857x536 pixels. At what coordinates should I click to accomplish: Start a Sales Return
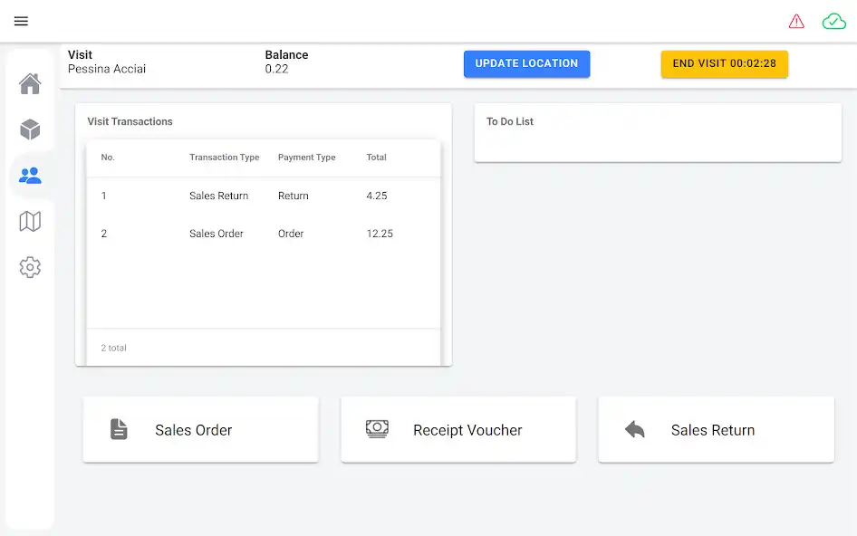716,430
